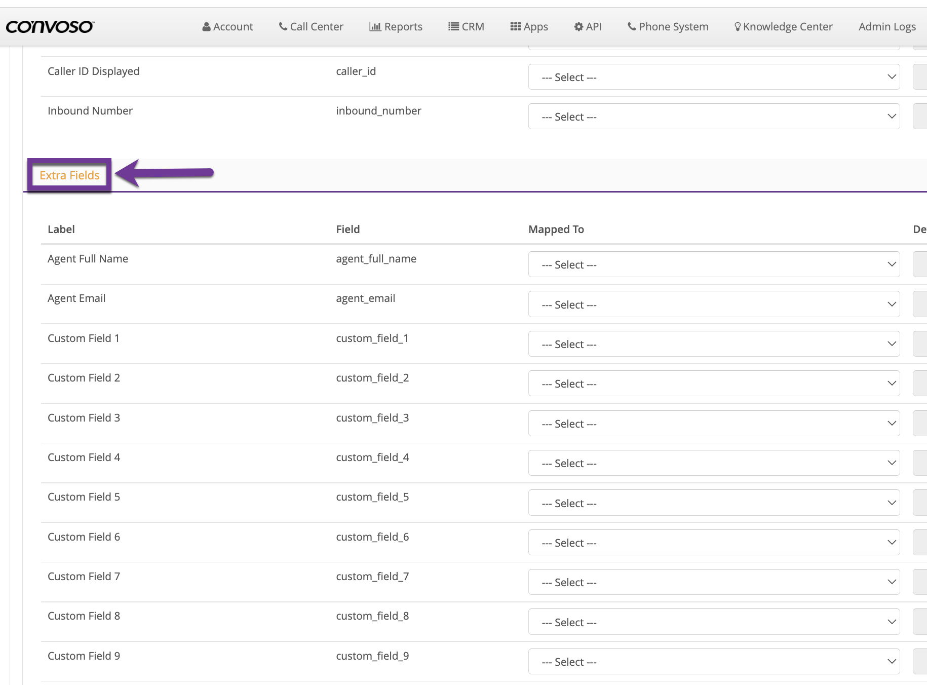Click the default value box for Custom Field 7
This screenshot has width=927, height=685.
pos(920,582)
